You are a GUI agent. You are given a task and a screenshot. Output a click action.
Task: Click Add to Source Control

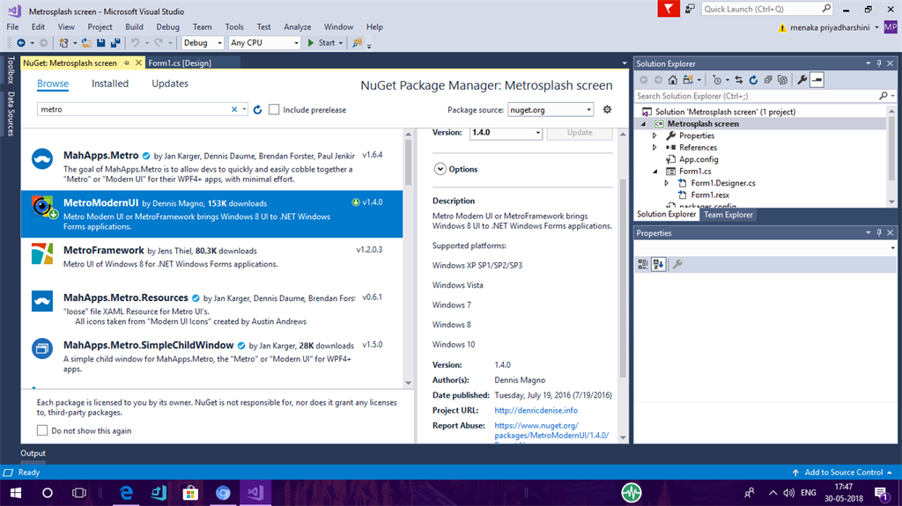click(x=843, y=472)
